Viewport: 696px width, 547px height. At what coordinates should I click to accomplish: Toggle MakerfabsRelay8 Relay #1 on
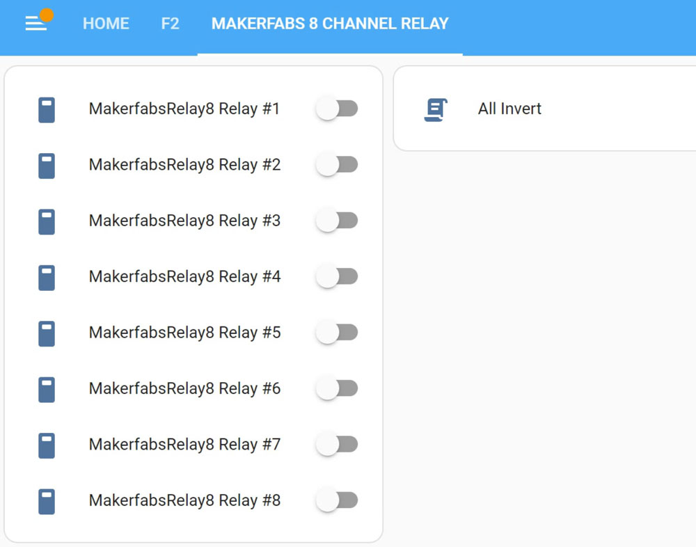click(337, 109)
